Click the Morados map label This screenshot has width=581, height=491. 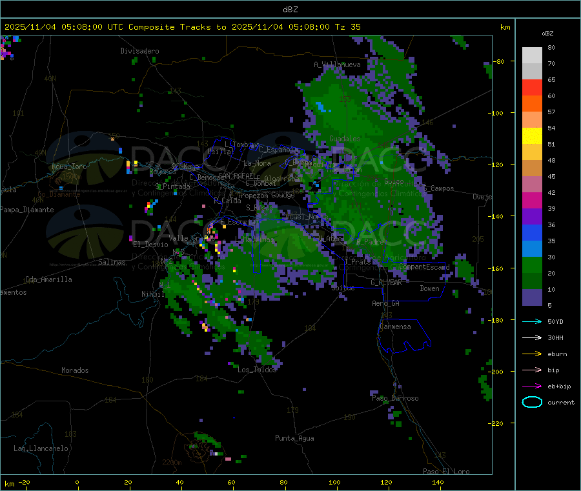75,370
